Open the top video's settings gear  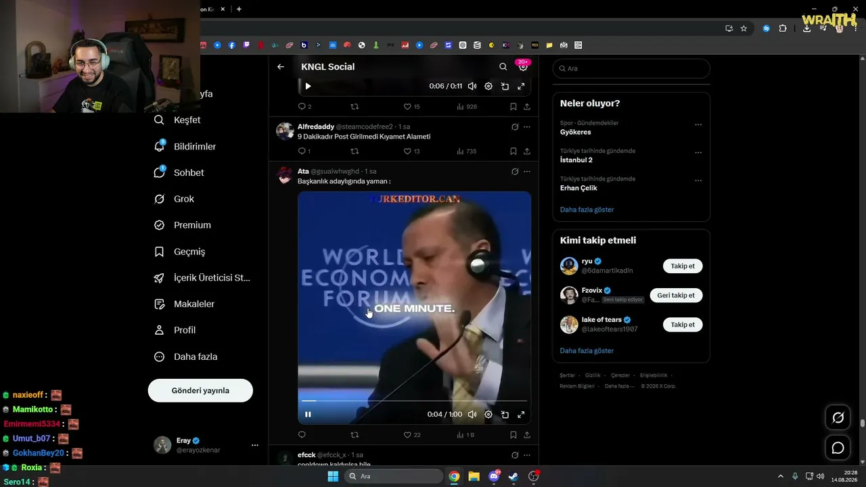pyautogui.click(x=488, y=86)
